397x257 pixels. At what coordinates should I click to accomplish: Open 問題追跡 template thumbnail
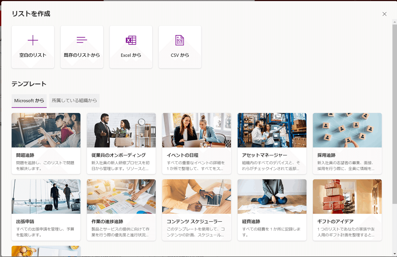coord(46,130)
